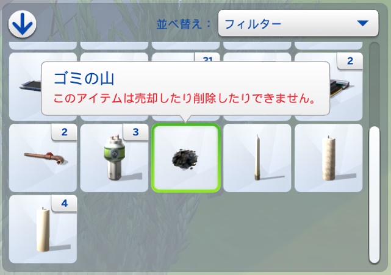
Task: Click the count badge 3 on the canister
Action: (135, 132)
